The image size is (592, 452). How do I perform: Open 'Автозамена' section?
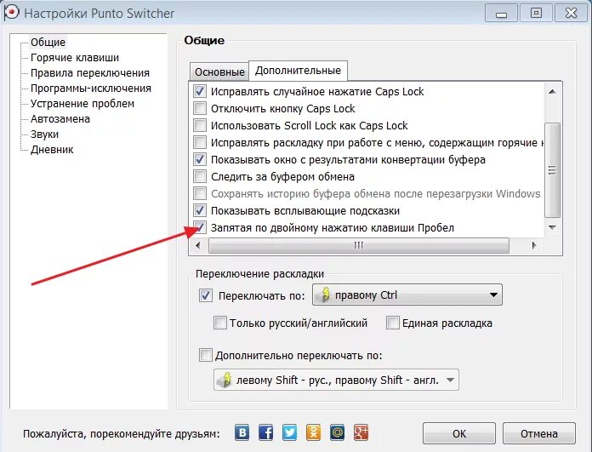[60, 119]
